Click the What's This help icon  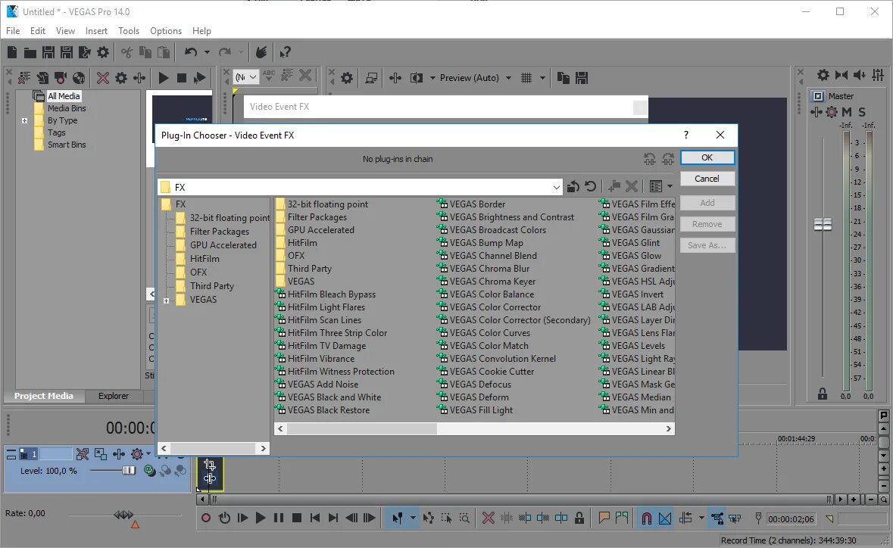click(x=286, y=52)
